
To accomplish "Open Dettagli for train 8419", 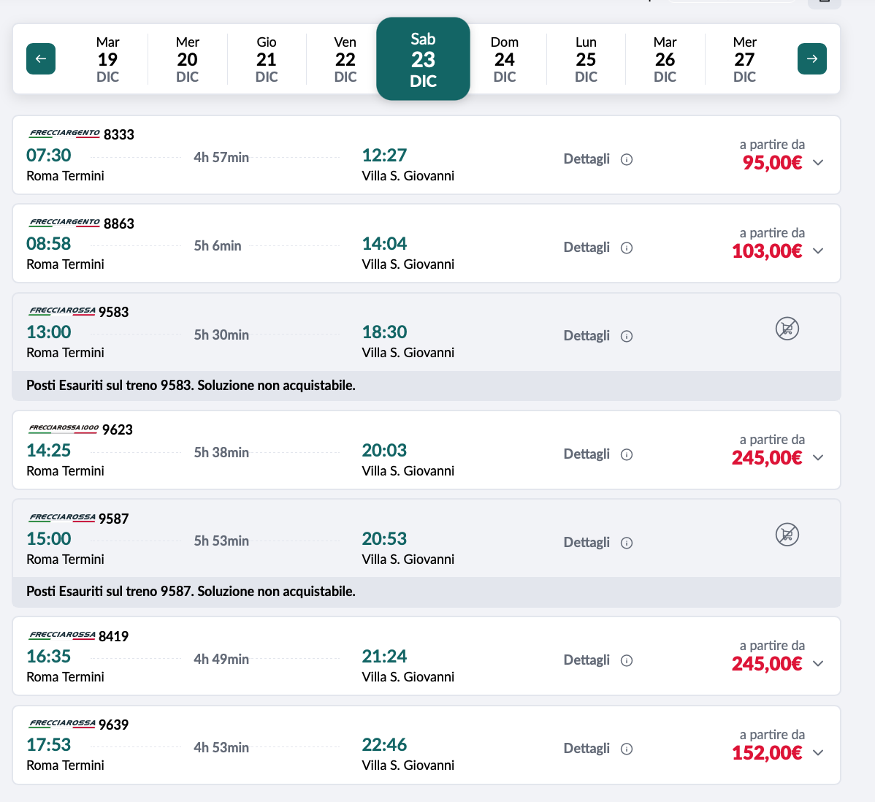I will point(586,660).
